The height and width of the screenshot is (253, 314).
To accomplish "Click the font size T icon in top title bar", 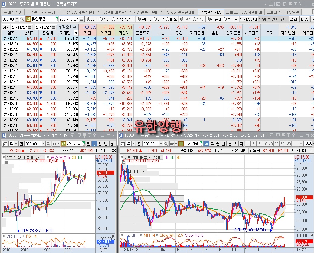I will (x=295, y=4).
